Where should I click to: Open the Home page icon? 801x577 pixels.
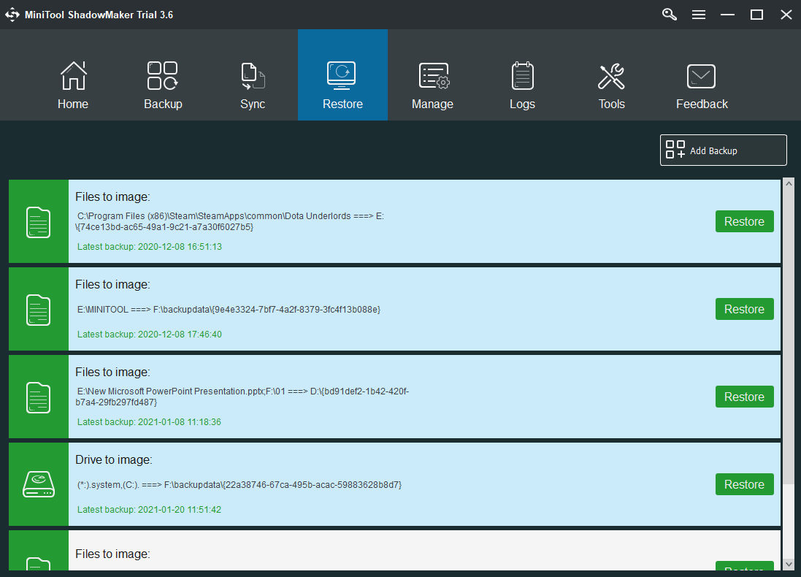pos(74,76)
